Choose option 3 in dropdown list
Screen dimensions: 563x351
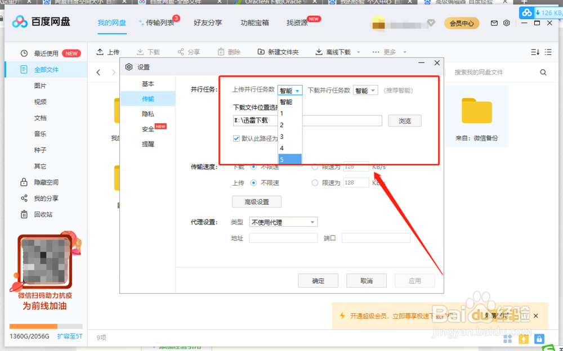tap(290, 136)
